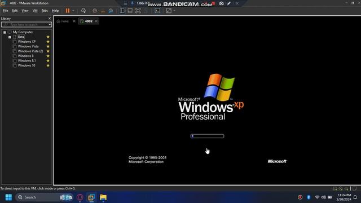
Task: Open the power options dropdown beside pause
Action: 73,11
